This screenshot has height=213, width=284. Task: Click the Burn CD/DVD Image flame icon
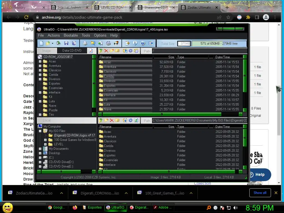[x=116, y=43]
